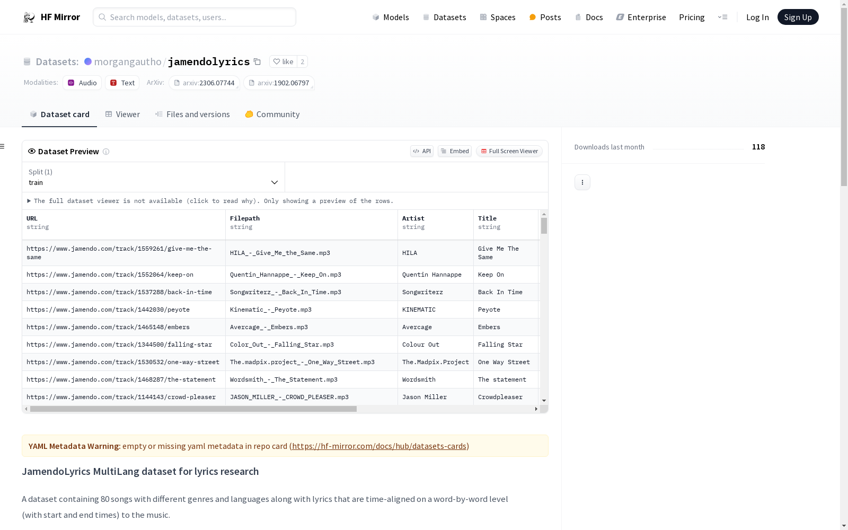The image size is (848, 530).
Task: Click the Datasets: breadcrumb label
Action: [x=57, y=61]
